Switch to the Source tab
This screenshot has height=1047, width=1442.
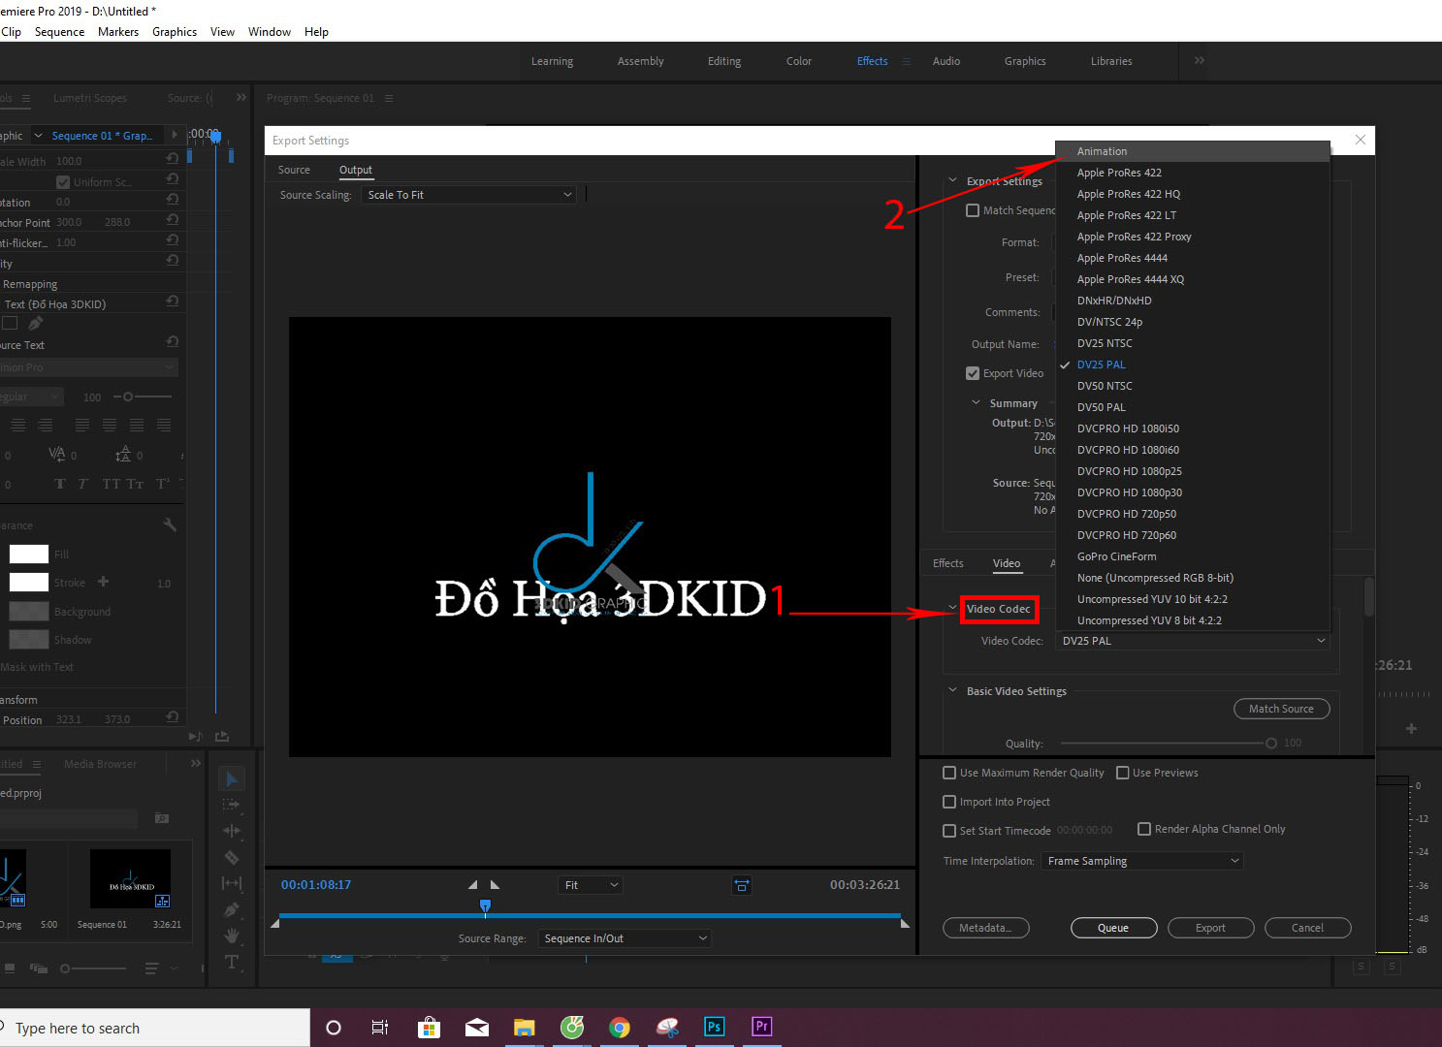(294, 170)
